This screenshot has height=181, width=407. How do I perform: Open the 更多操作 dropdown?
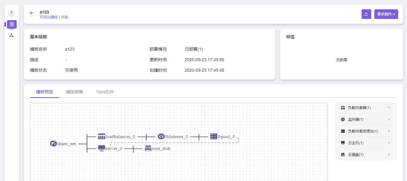[386, 14]
